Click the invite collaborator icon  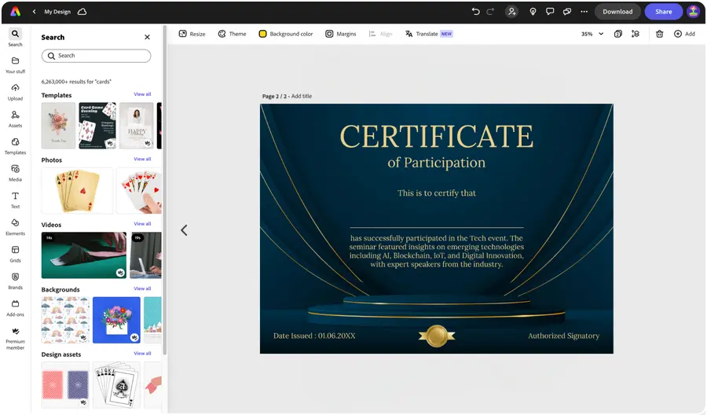(x=512, y=12)
